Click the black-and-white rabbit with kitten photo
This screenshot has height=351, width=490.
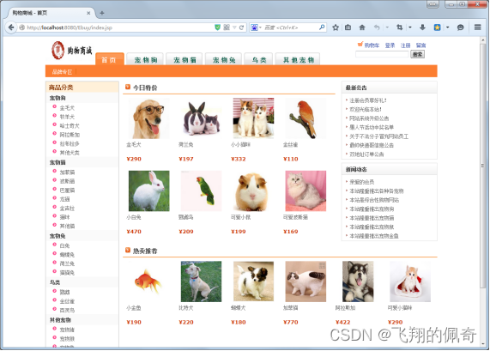pos(201,118)
